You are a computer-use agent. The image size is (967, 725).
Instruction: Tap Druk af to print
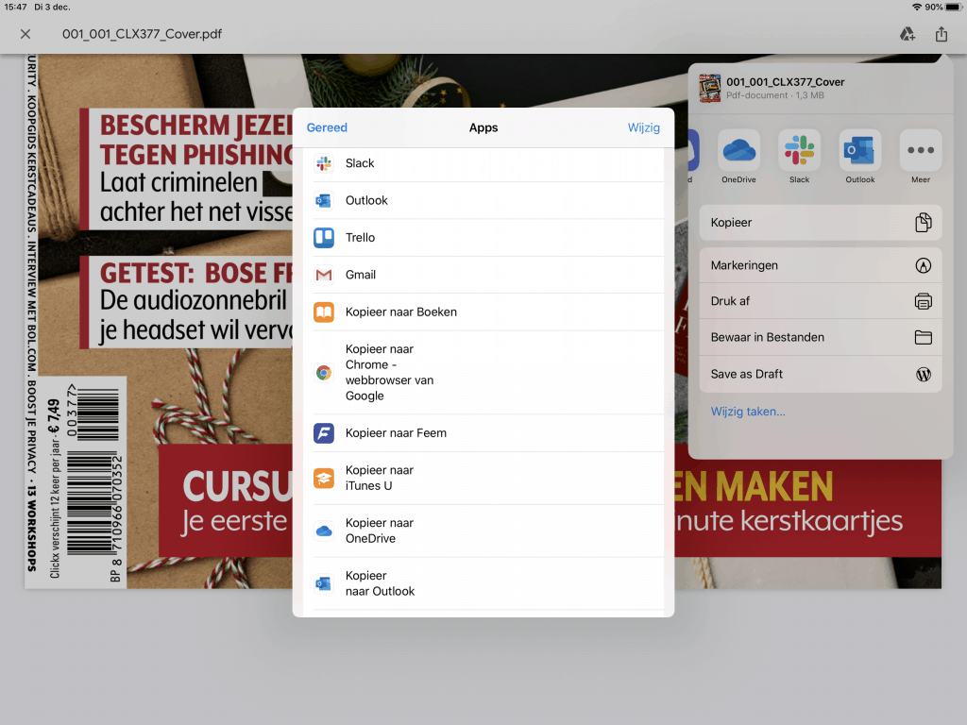(x=821, y=301)
